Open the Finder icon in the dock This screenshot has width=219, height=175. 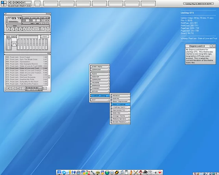tap(59, 172)
